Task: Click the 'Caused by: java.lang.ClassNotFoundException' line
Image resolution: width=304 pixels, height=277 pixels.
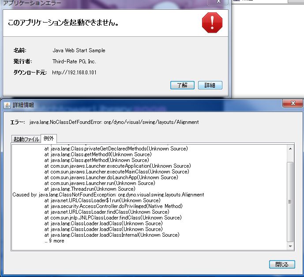Action: tap(108, 195)
